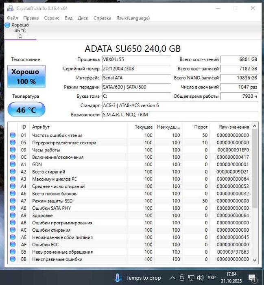Click status icon for Ошибки SATA PHY
Viewport: 264px width, 285px height.
tap(13, 208)
